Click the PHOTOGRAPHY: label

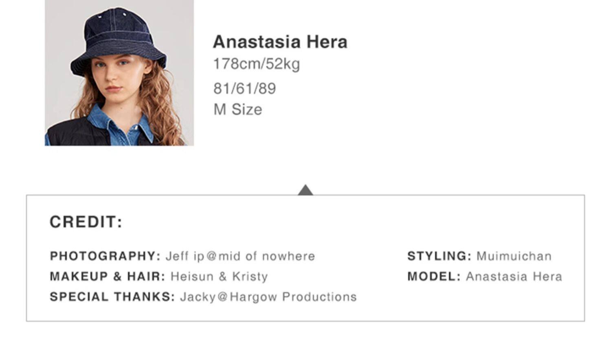pyautogui.click(x=105, y=256)
